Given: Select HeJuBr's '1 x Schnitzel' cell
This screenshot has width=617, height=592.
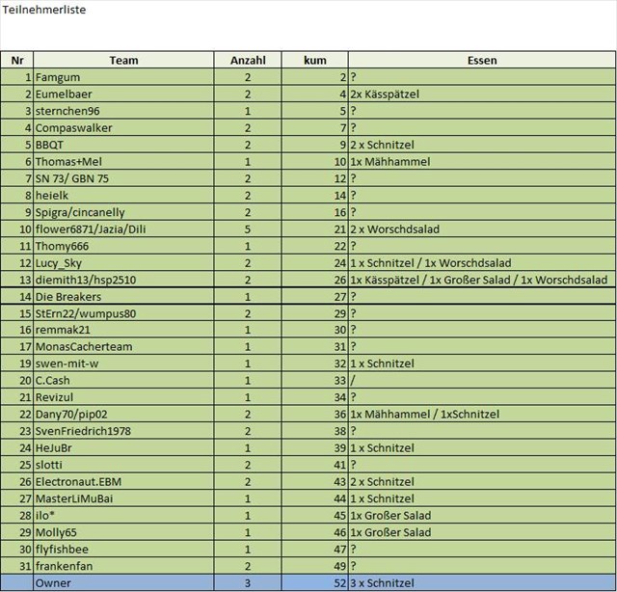Looking at the screenshot, I should (x=482, y=448).
